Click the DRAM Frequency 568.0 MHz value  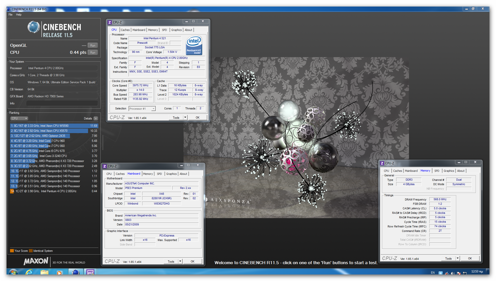coord(440,199)
